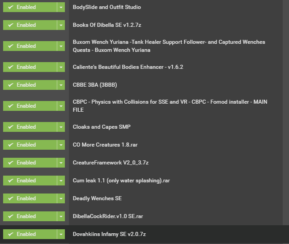Open dropdown for the water splashing .rar mod
Viewport: 289px width, 244px height.
pos(61,181)
